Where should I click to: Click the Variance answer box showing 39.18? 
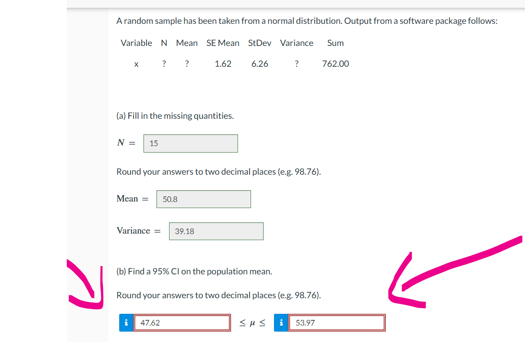(x=216, y=231)
